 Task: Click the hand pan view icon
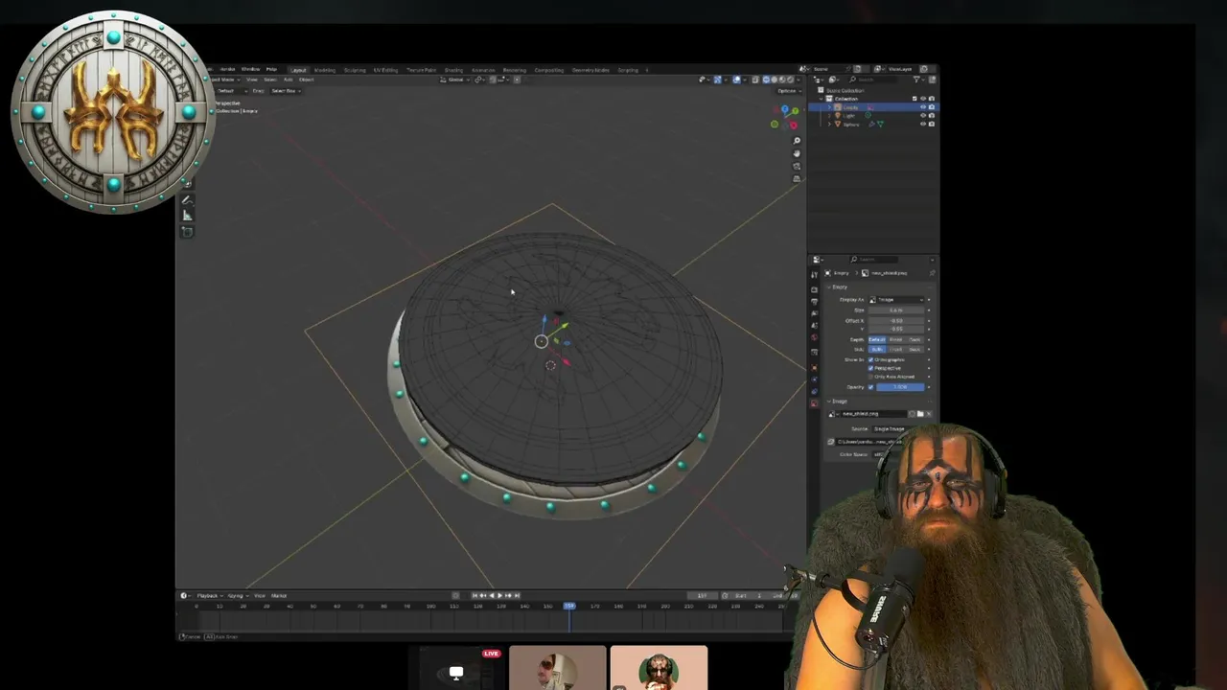click(x=797, y=153)
